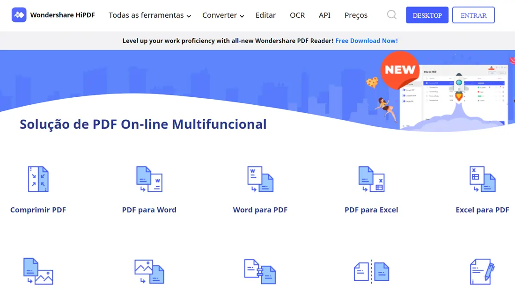Expand the Todas as ferramentas menu
The width and height of the screenshot is (515, 290).
150,15
